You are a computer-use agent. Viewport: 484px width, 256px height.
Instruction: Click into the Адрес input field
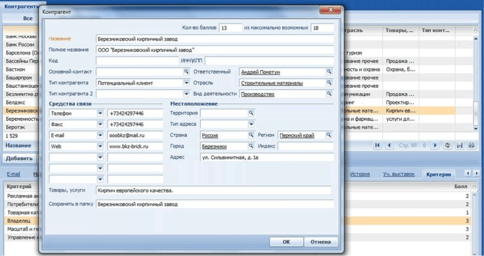(x=266, y=157)
